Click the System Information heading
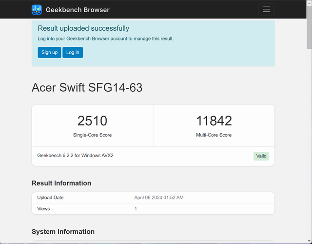 63,231
